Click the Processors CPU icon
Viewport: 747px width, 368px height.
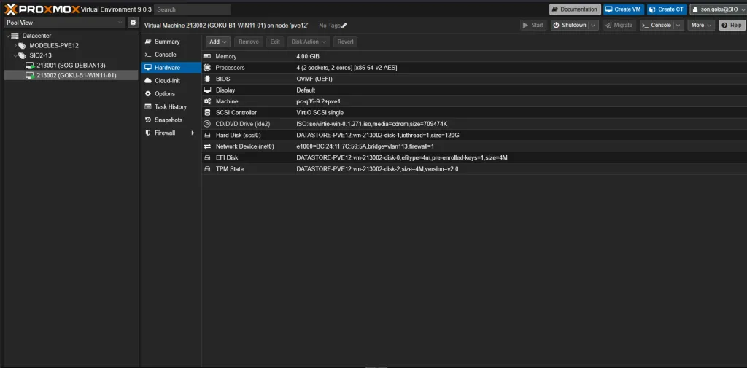click(x=208, y=68)
